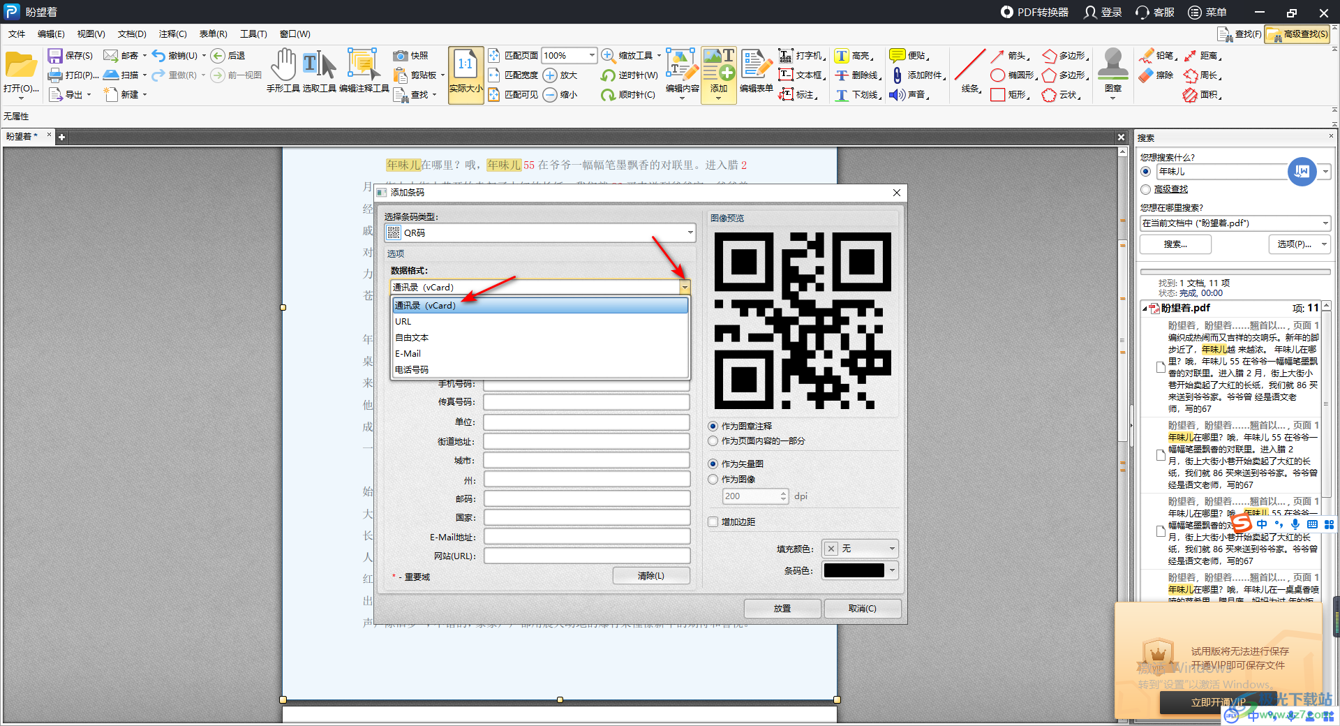The width and height of the screenshot is (1340, 726).
Task: Select the Ellipse shape tool
Action: [1014, 75]
